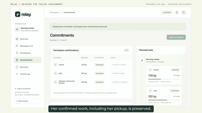The height and width of the screenshot is (113, 202).
Task: Click the 24 crates label on Ada's card
Action: pyautogui.click(x=176, y=96)
